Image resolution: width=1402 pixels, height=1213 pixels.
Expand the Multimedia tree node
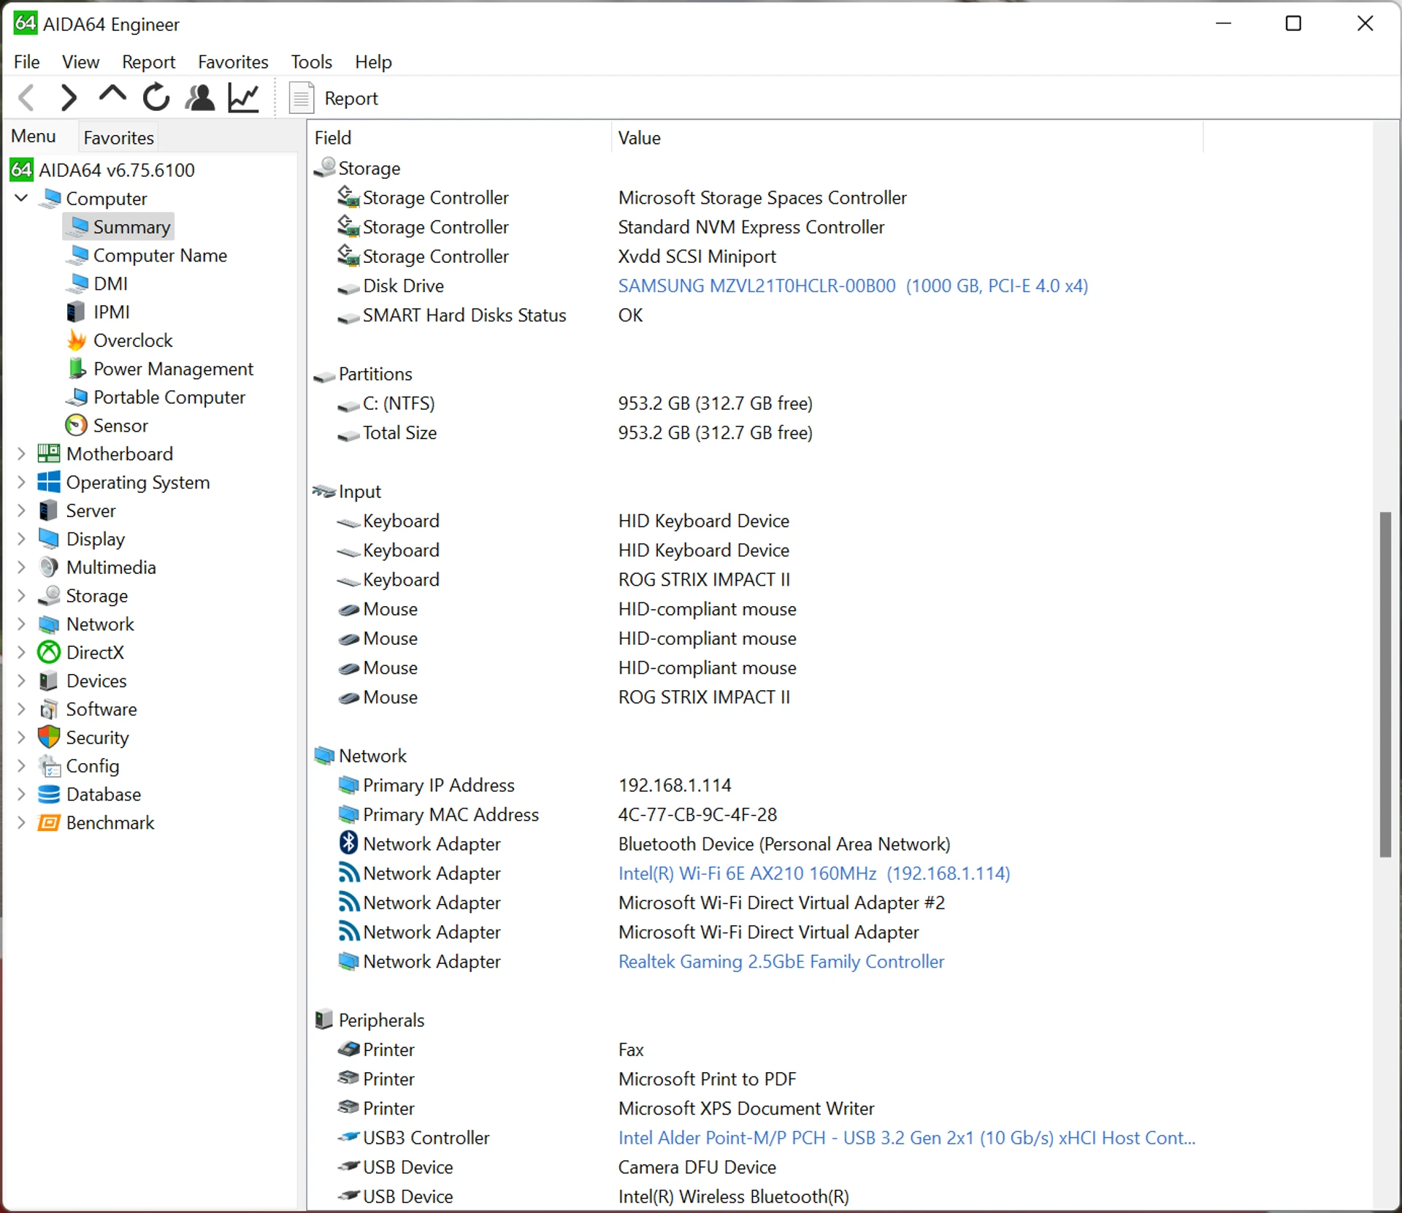21,567
